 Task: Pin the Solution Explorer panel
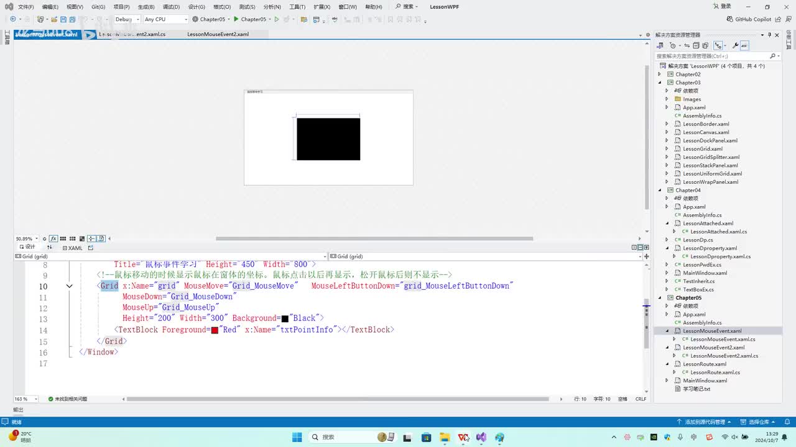[769, 35]
